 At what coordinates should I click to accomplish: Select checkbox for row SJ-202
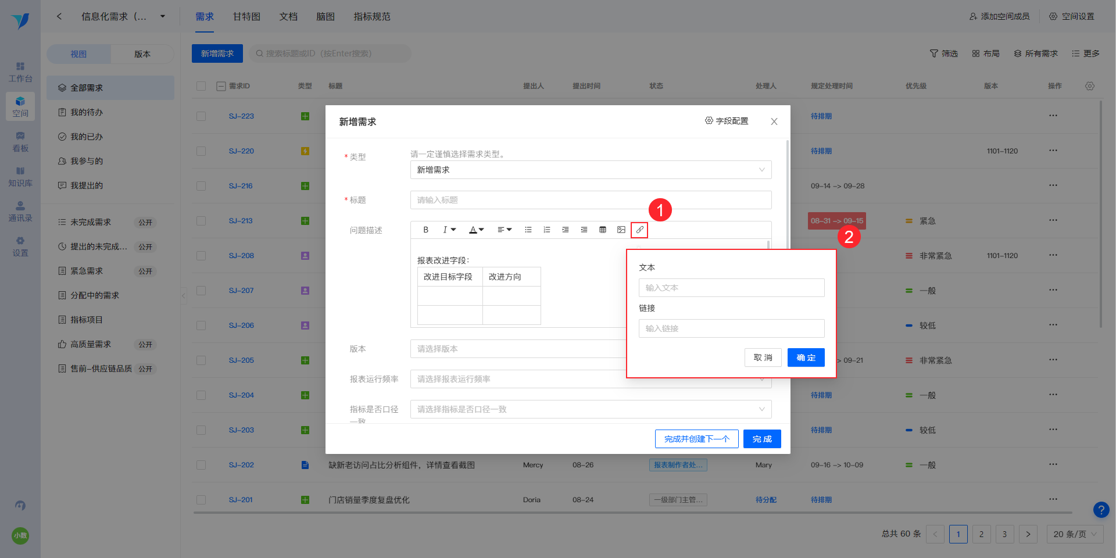tap(201, 465)
